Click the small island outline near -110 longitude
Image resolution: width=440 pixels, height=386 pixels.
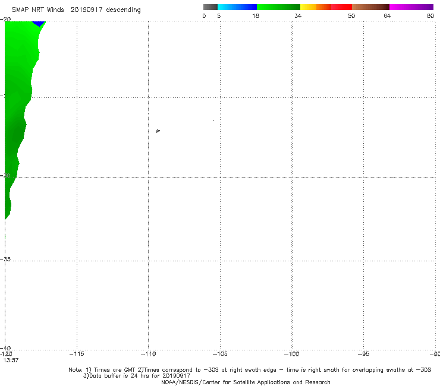158,131
